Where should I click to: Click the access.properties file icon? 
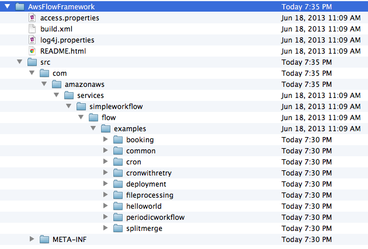coord(32,17)
